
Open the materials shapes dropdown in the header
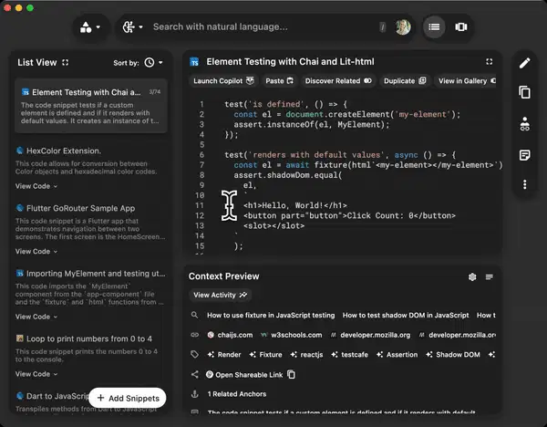pyautogui.click(x=90, y=27)
